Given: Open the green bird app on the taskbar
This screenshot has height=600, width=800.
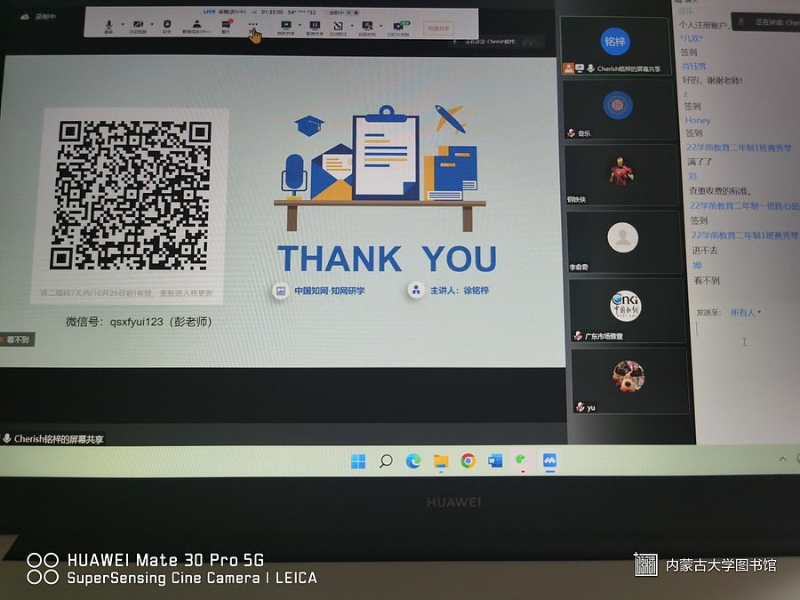Looking at the screenshot, I should 522,460.
